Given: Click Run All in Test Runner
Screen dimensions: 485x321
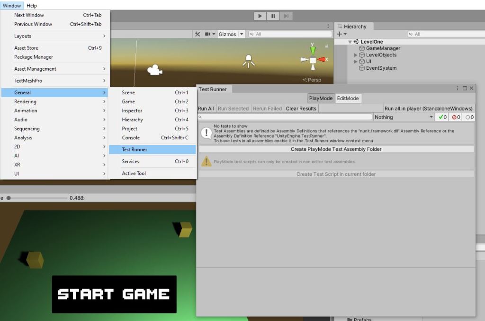Looking at the screenshot, I should pos(206,109).
